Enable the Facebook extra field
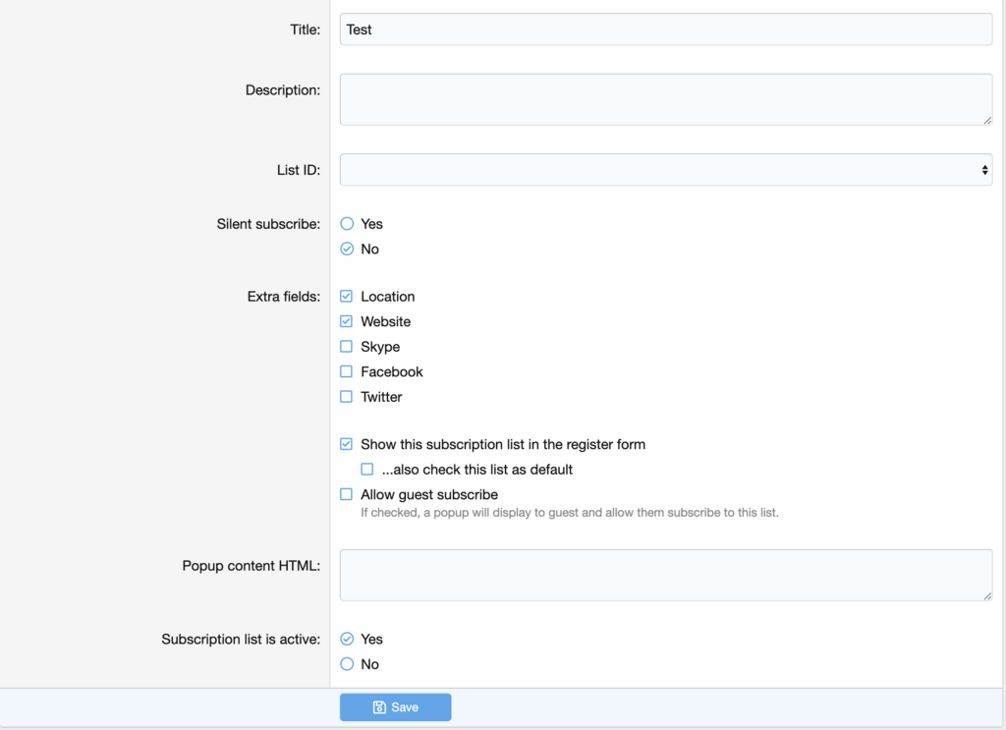 click(x=346, y=371)
